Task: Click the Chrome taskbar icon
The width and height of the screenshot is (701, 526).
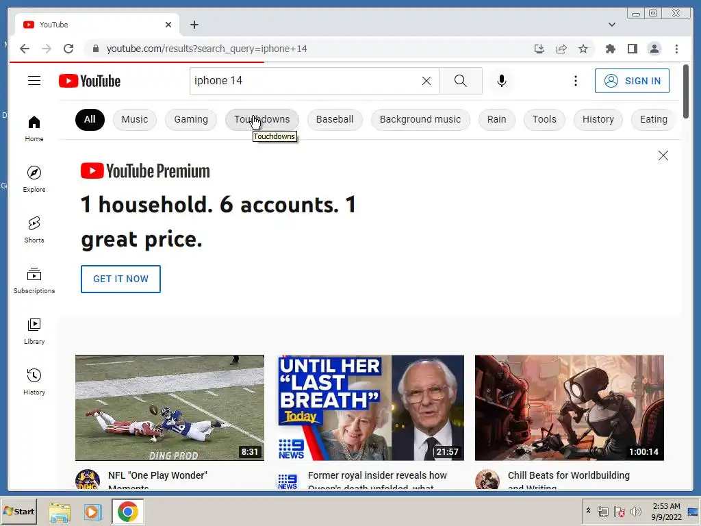Action: [128, 512]
